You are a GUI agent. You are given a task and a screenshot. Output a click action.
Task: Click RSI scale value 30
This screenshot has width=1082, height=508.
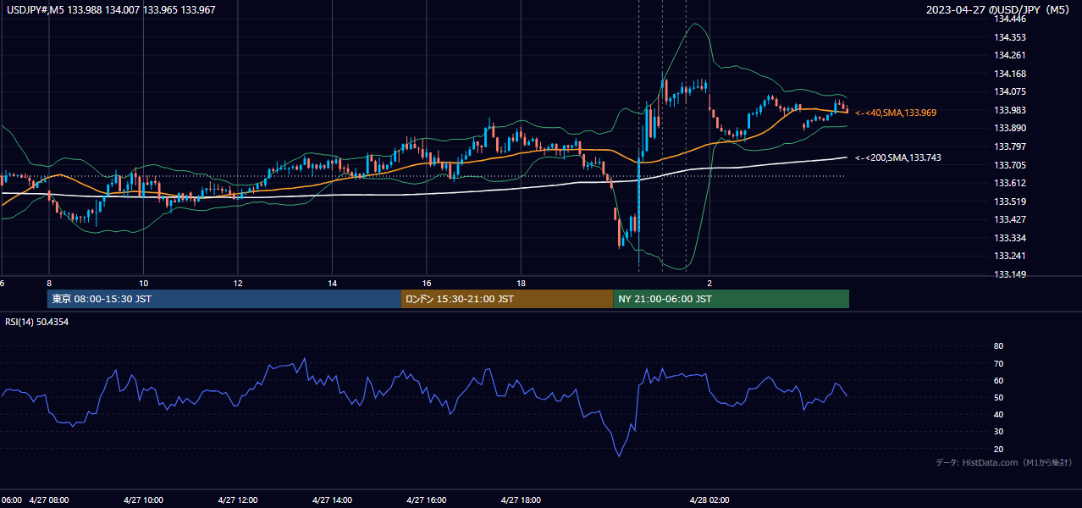click(x=999, y=432)
